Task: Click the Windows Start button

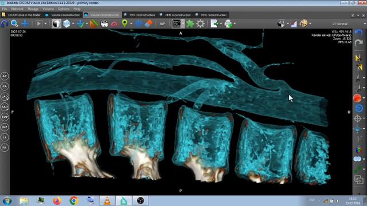Action: (x=7, y=201)
